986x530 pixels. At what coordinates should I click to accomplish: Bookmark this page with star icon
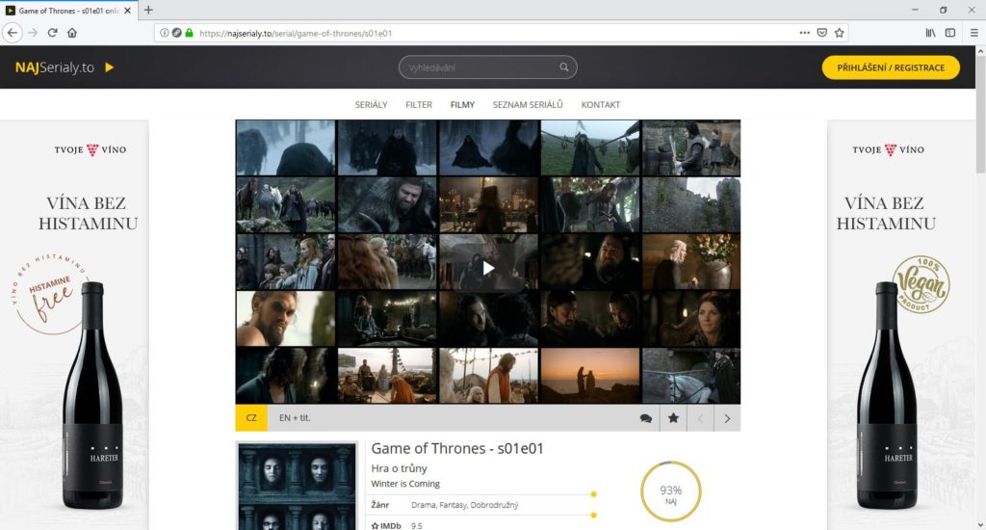click(x=839, y=33)
